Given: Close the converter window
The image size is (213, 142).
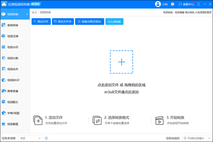Looking at the screenshot, I should coord(210,4).
